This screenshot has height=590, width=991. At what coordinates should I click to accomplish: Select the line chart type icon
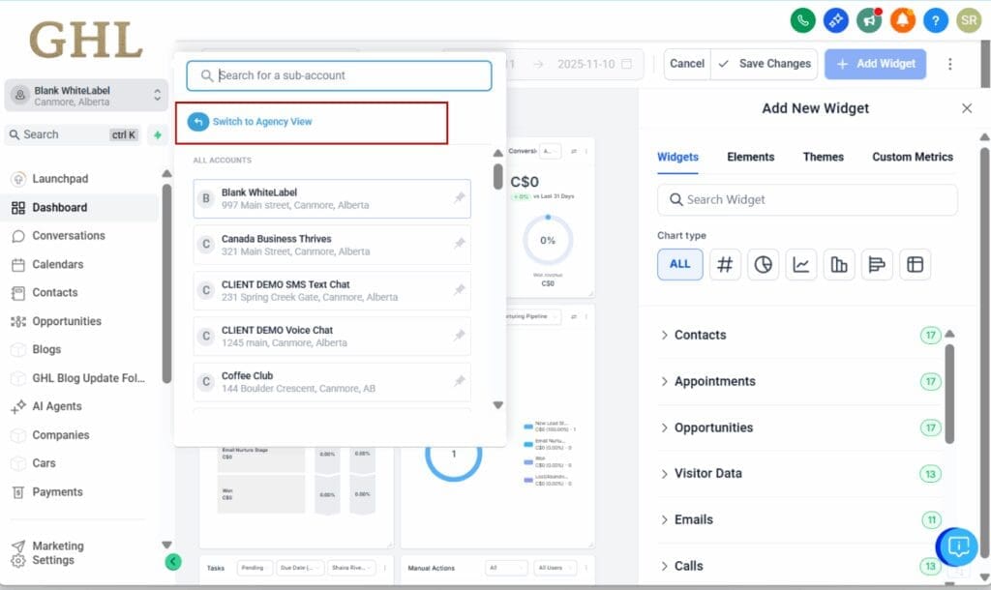(x=801, y=264)
